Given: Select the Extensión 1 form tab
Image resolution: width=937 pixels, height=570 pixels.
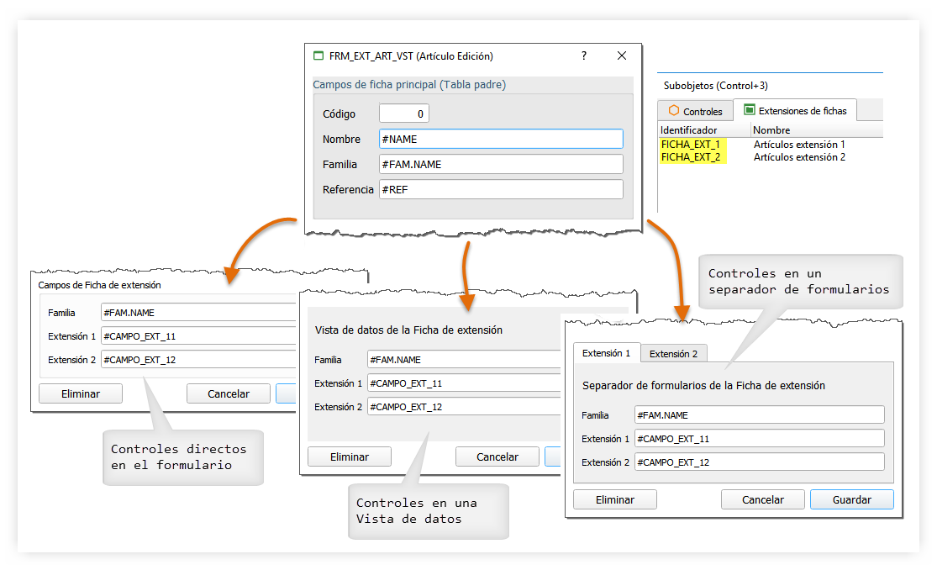Looking at the screenshot, I should 606,353.
